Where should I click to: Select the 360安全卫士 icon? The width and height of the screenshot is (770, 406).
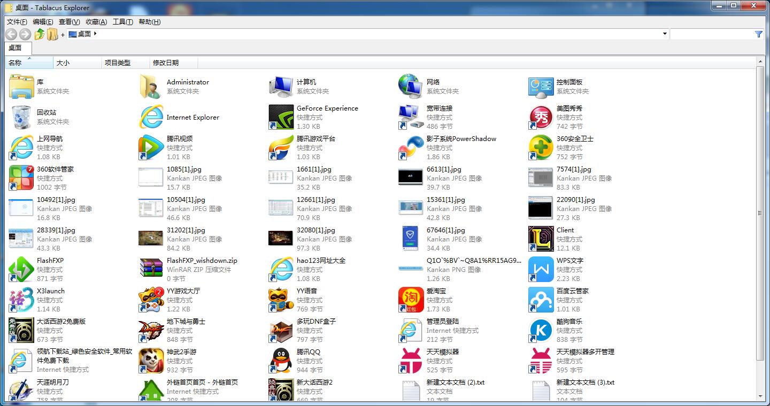pos(541,147)
